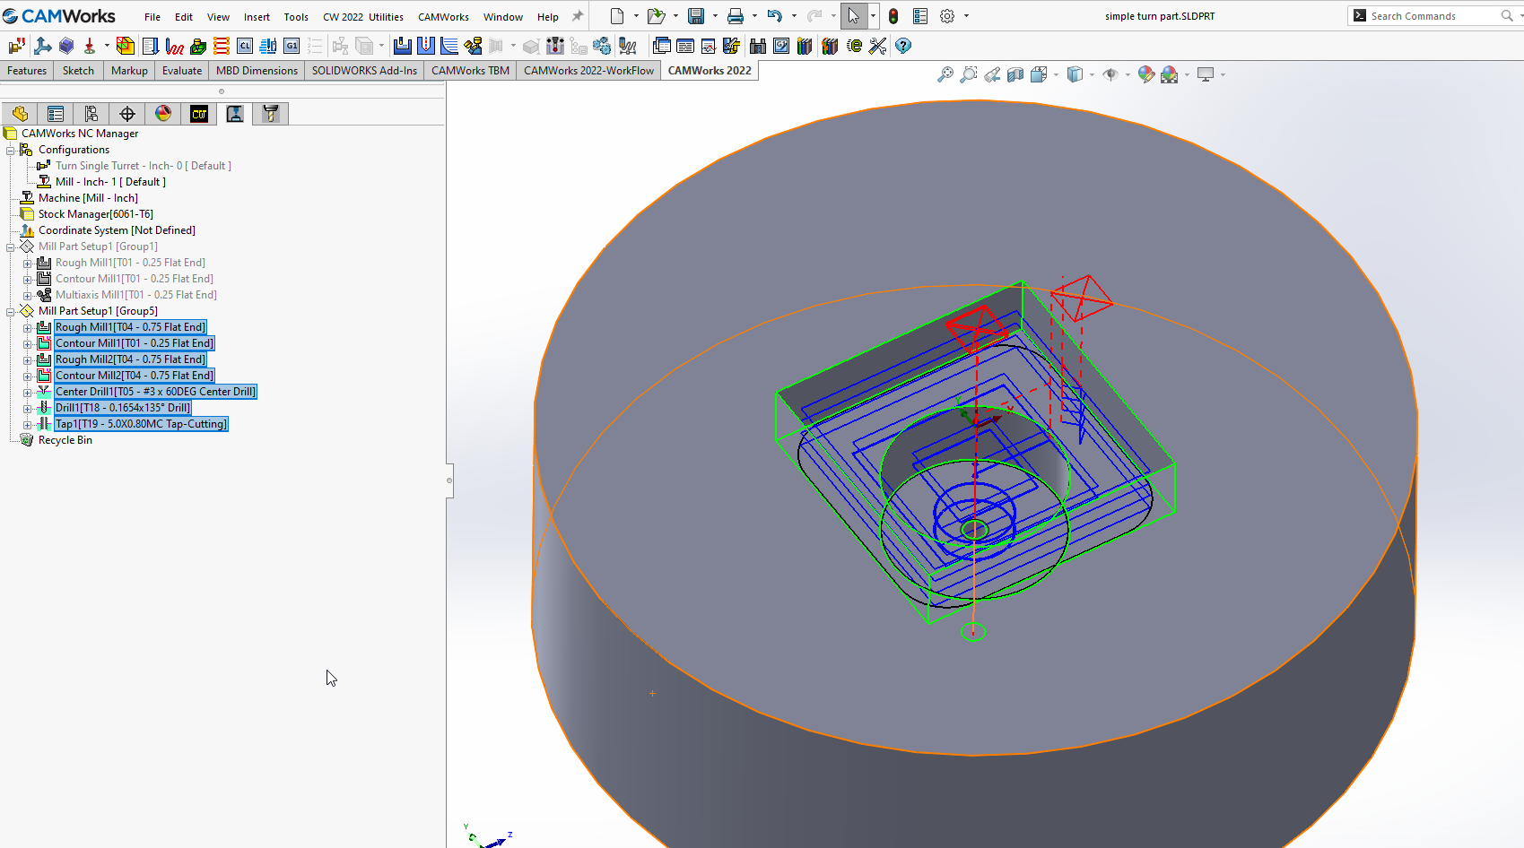Select the Recycle Bin tree row
The width and height of the screenshot is (1524, 848).
pos(65,440)
